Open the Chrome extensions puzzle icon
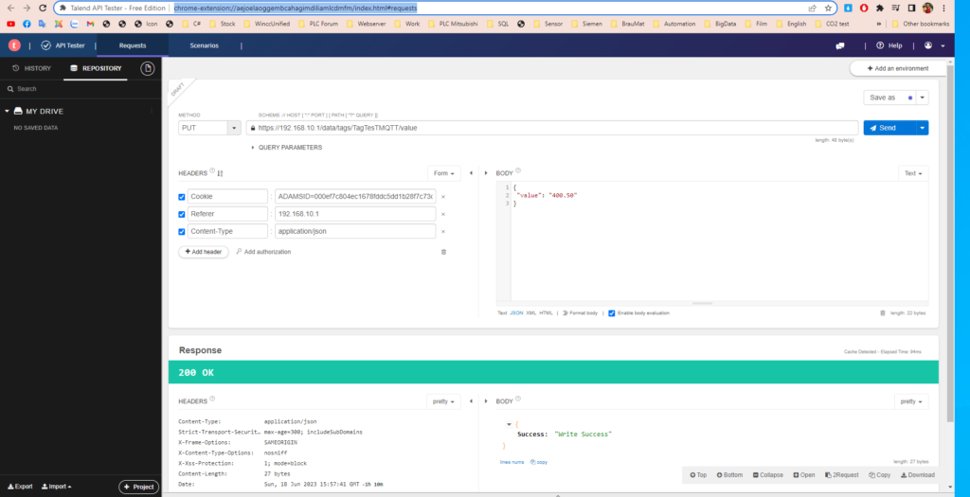The image size is (970, 497). click(x=880, y=8)
